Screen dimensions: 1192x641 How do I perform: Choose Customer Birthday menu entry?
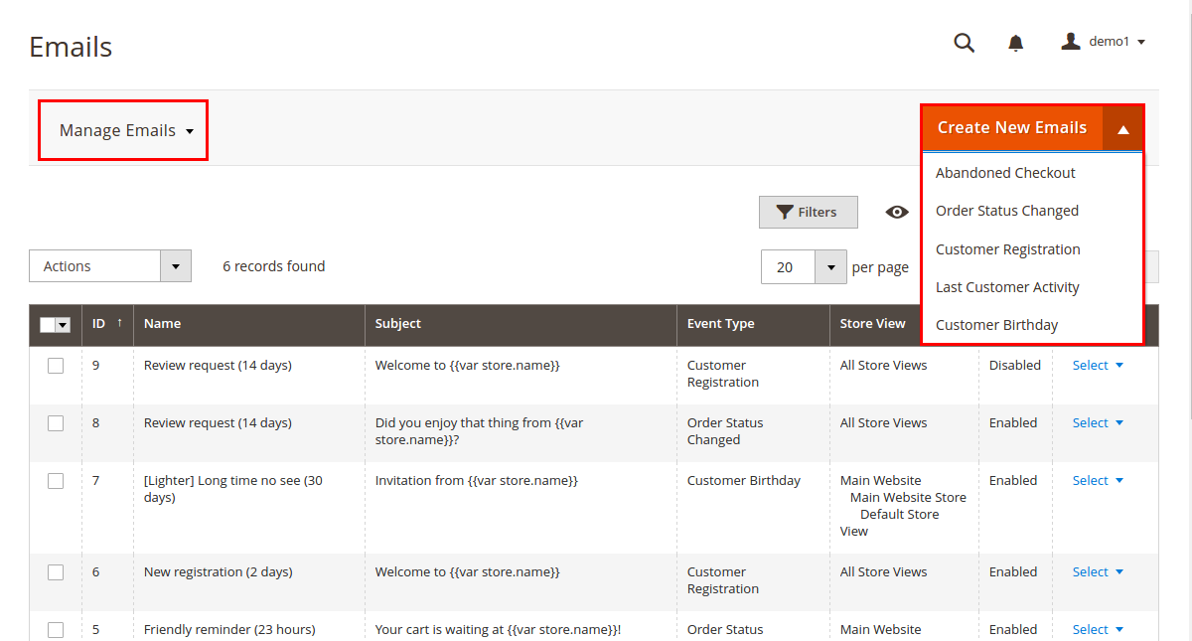coord(997,325)
